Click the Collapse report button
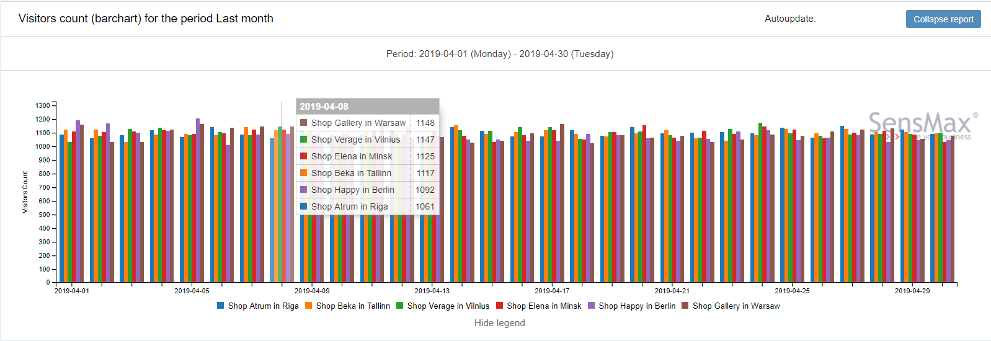Viewport: 991px width, 341px height. (943, 19)
